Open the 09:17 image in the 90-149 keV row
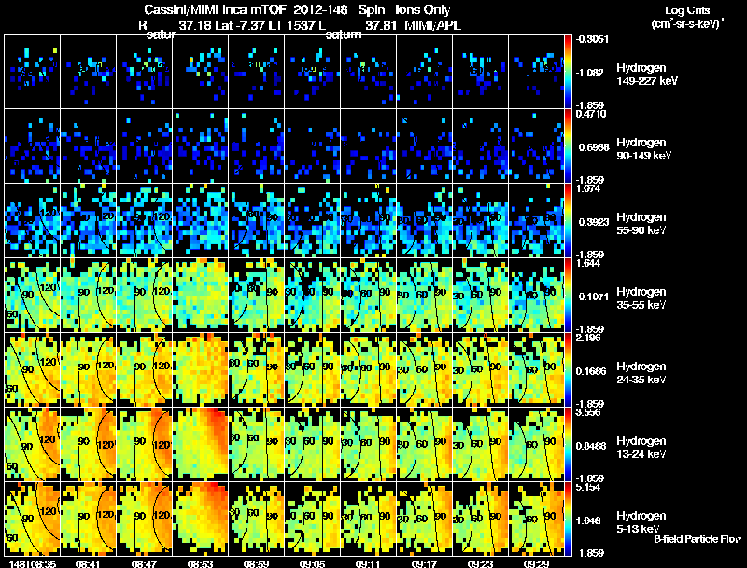 click(425, 146)
